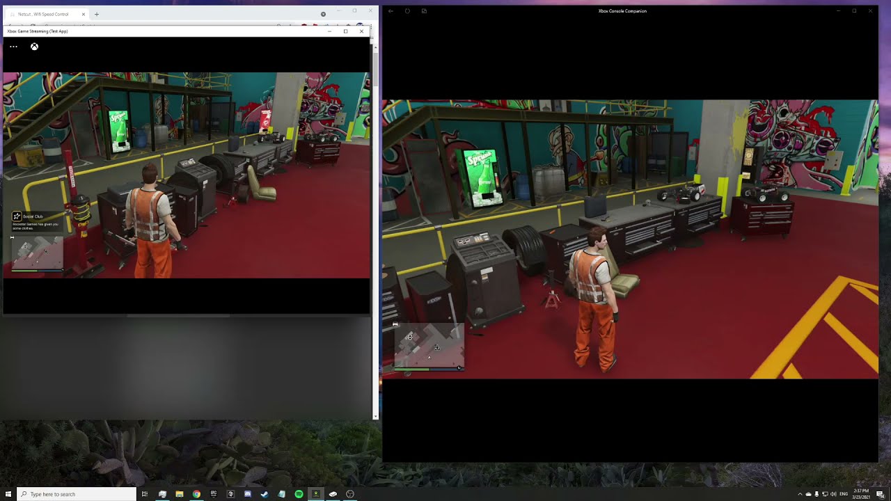Open a new Chrome tab with plus button
The image size is (891, 501).
97,14
